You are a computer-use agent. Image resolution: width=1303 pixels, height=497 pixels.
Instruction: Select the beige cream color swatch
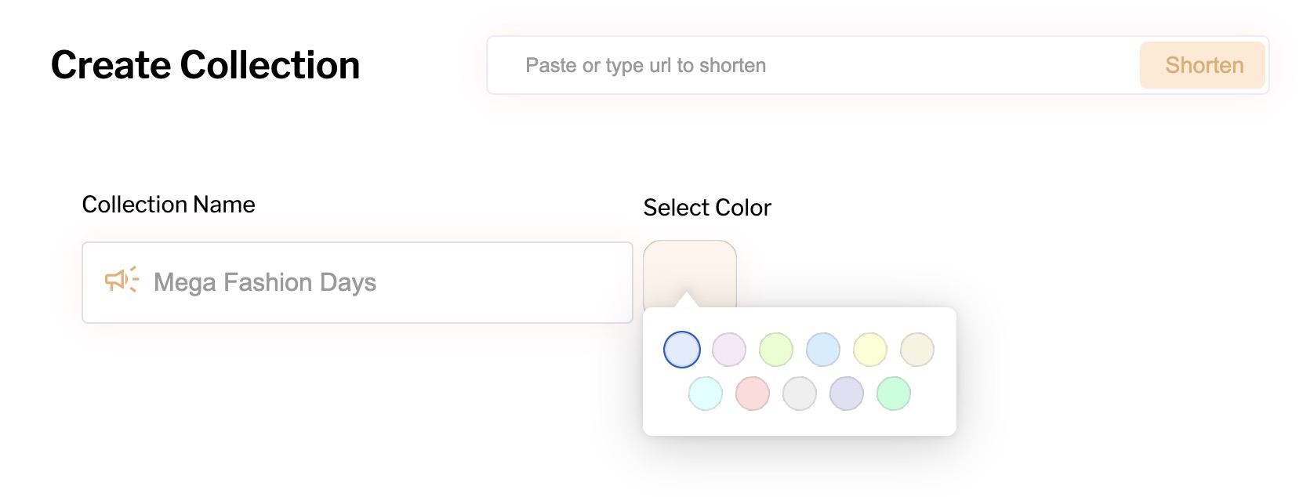(x=917, y=350)
